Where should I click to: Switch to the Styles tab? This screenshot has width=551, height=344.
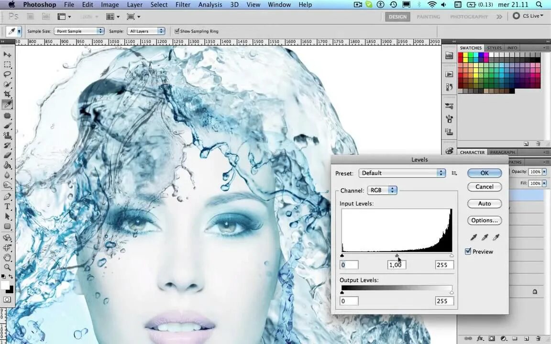tap(494, 48)
